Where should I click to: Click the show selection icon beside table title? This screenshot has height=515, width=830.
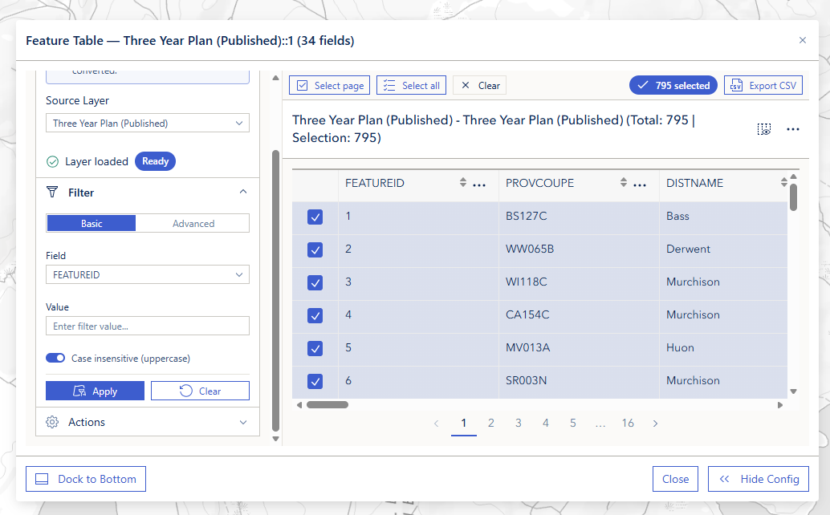pyautogui.click(x=764, y=129)
